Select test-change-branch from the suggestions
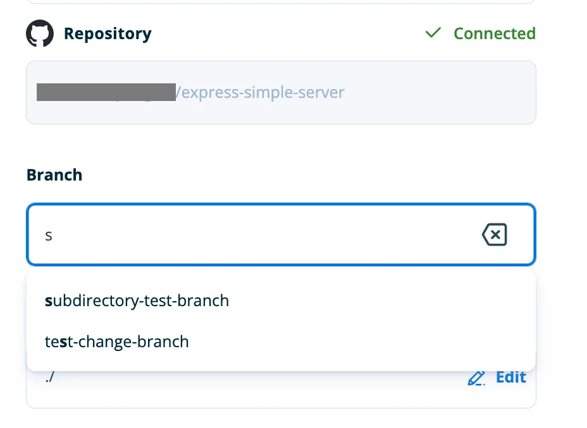Viewport: 587px width, 428px height. click(x=116, y=342)
